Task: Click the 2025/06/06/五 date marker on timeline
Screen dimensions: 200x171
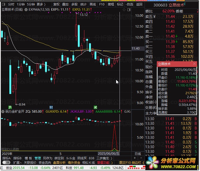Action: click(109, 154)
